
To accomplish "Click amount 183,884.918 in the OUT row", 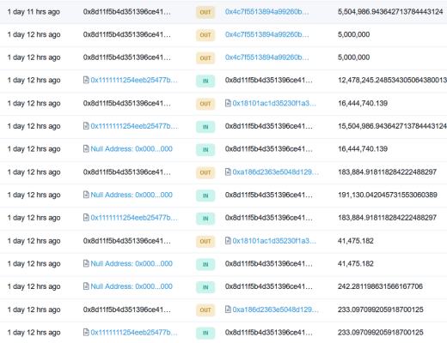I will click(x=387, y=172).
